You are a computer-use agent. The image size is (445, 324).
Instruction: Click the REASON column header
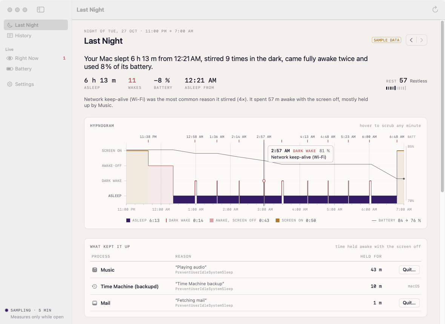183,256
